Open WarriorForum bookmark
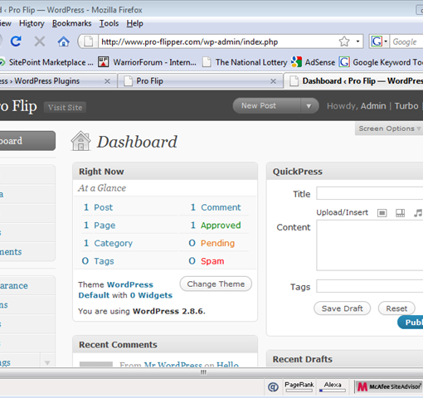 (147, 62)
